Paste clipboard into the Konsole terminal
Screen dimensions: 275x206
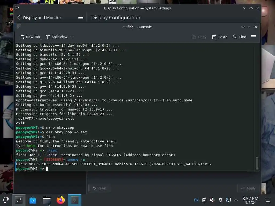220,37
